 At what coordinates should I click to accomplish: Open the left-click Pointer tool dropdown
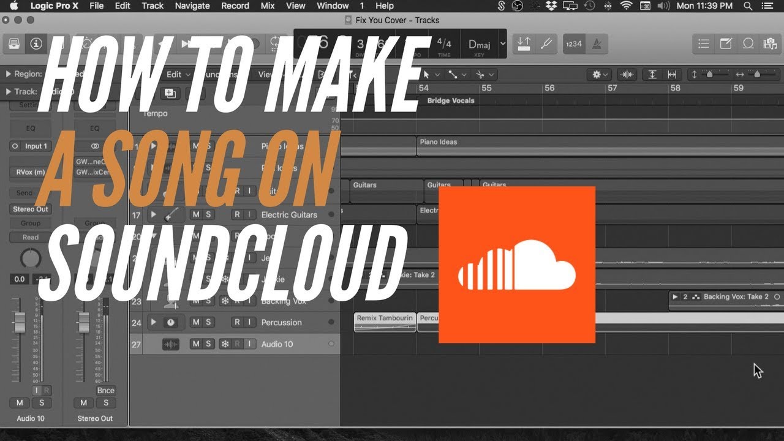437,75
